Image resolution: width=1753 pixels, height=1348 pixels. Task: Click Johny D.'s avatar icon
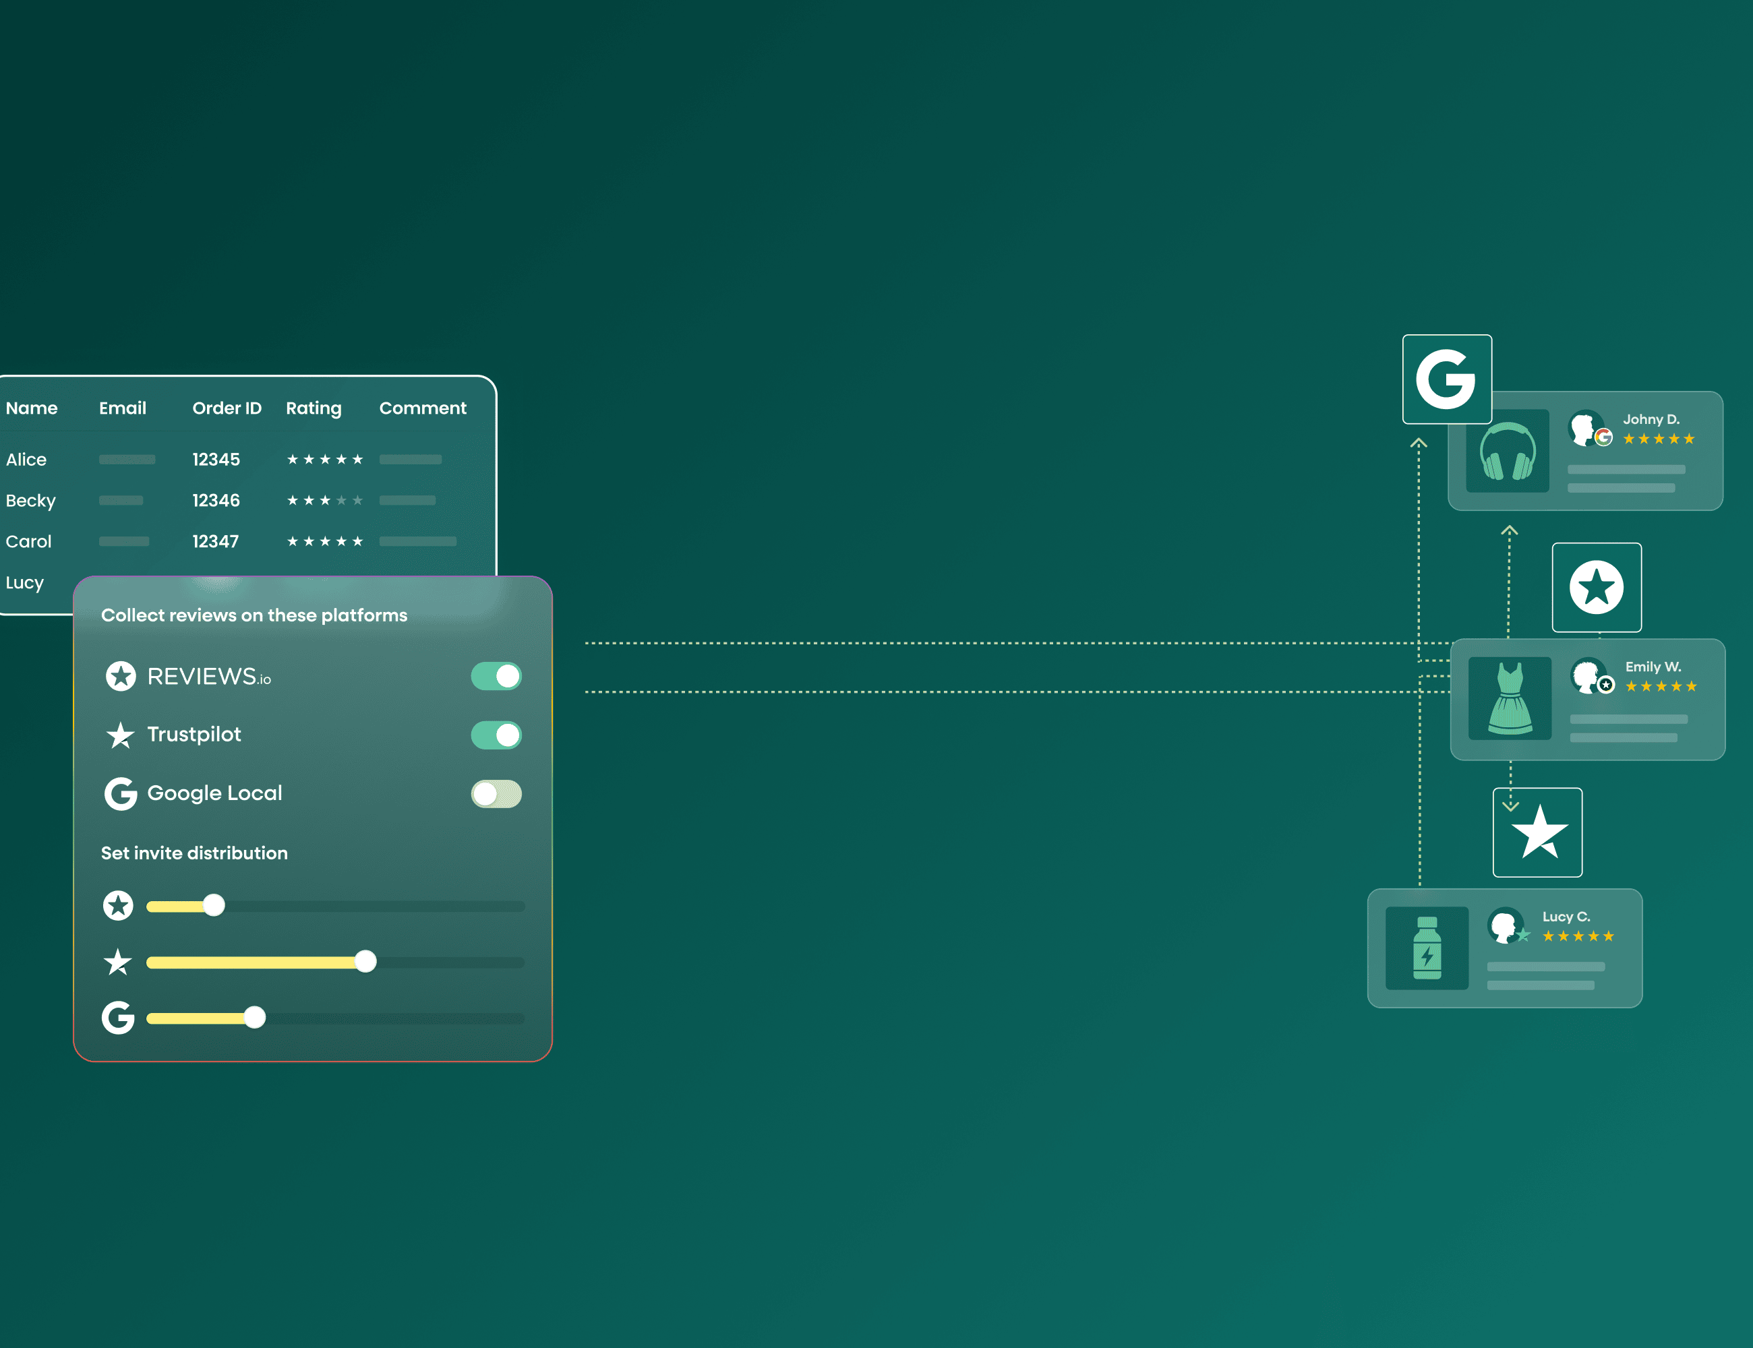point(1586,428)
